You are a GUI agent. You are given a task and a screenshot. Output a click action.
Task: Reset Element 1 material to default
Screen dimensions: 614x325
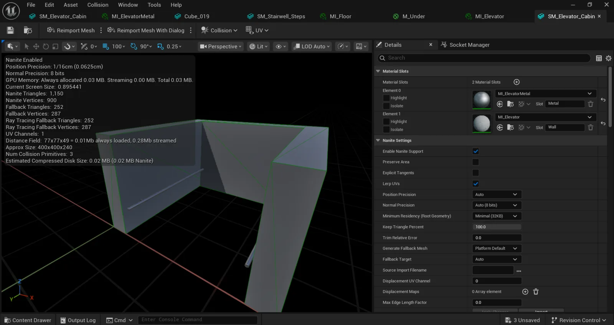point(603,124)
